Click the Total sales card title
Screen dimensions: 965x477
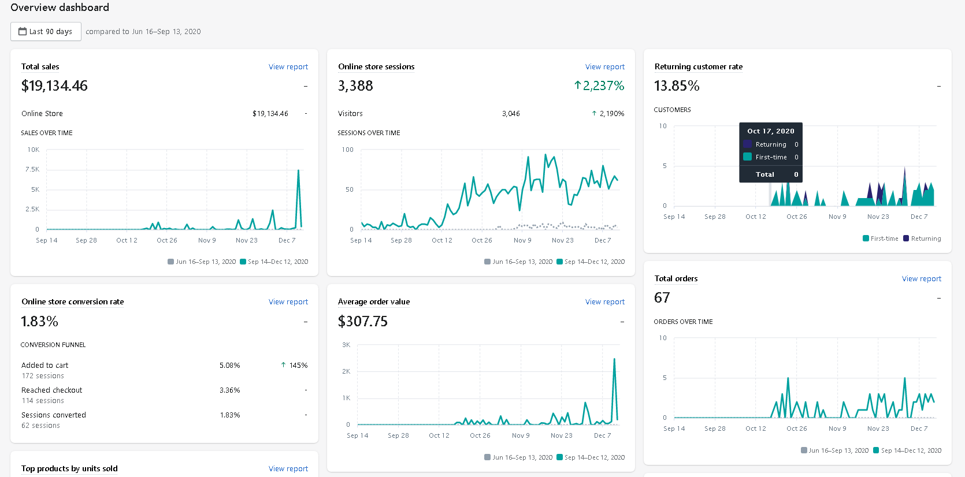click(x=40, y=67)
